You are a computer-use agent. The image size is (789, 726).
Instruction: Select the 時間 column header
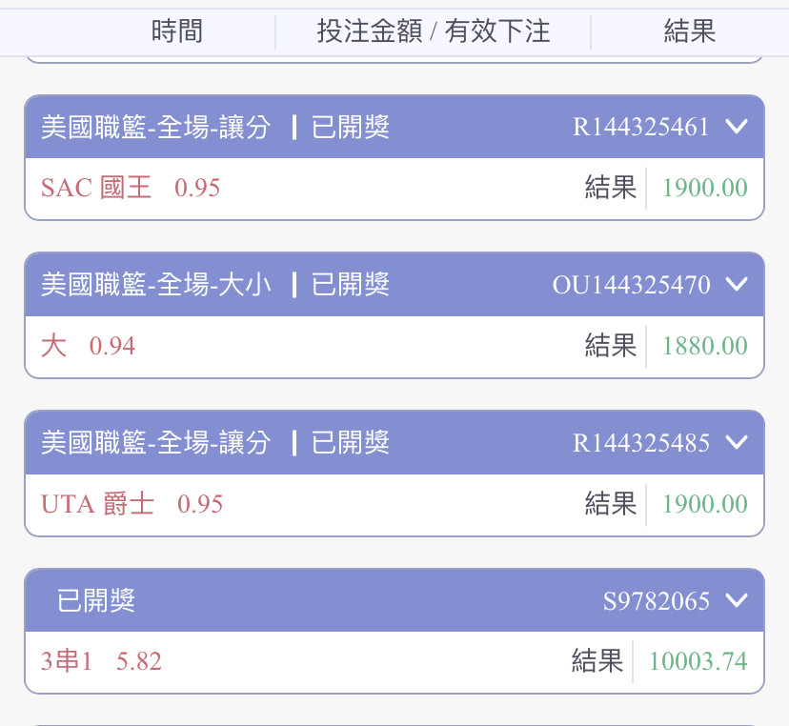177,31
